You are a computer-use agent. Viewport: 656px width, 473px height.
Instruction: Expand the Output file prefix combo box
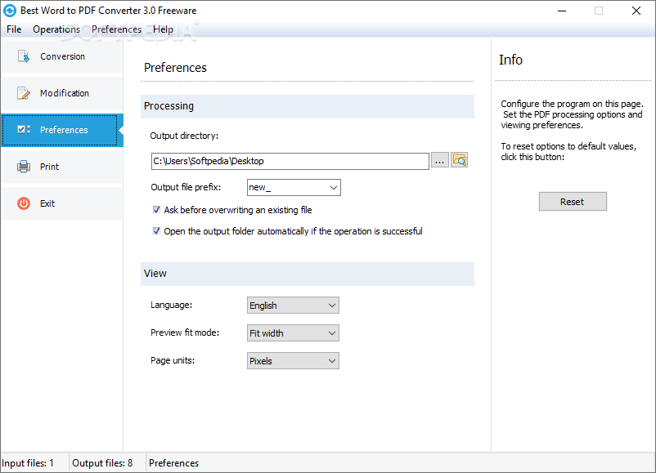tap(334, 188)
